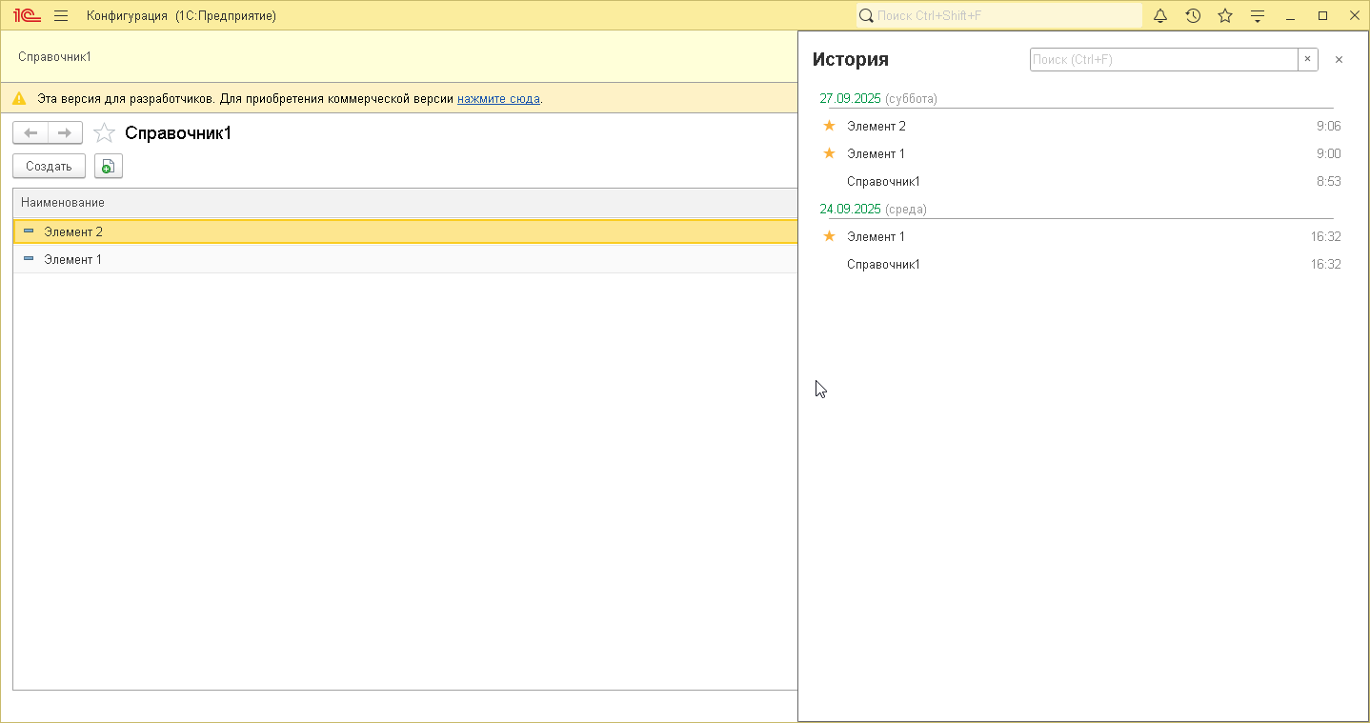
Task: Click the 1C logo icon
Action: [x=26, y=16]
